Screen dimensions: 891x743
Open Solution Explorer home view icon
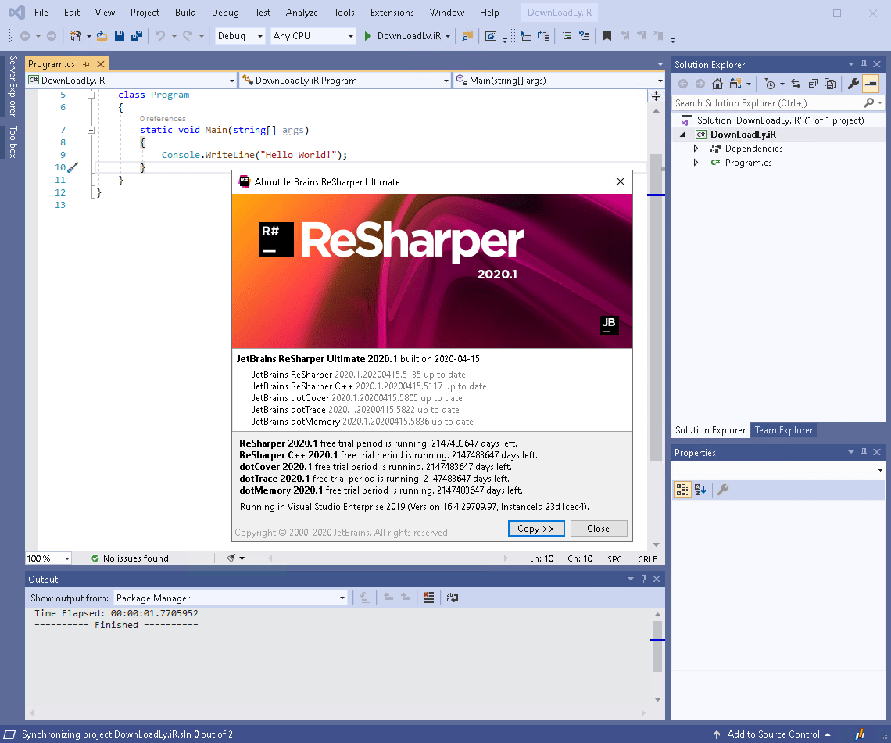(x=717, y=83)
